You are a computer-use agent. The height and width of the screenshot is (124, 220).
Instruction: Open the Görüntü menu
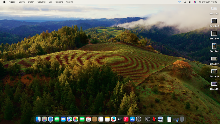pyautogui.click(x=41, y=2)
